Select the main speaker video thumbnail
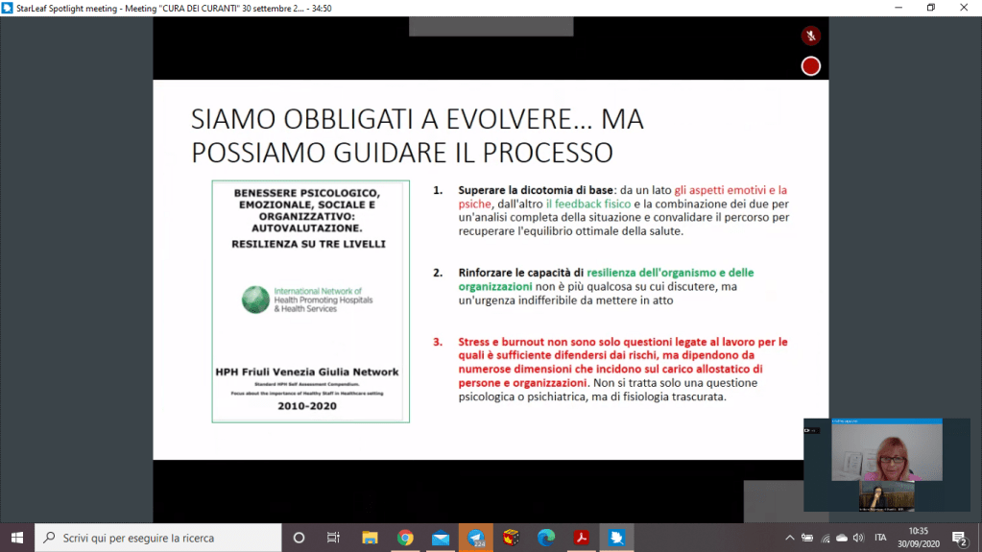982x552 pixels. tap(886, 453)
